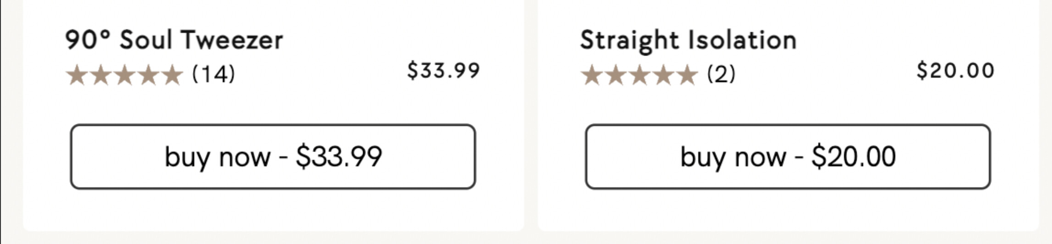Open the 90° Soul Tweezer product title
This screenshot has width=1052, height=244.
click(174, 40)
